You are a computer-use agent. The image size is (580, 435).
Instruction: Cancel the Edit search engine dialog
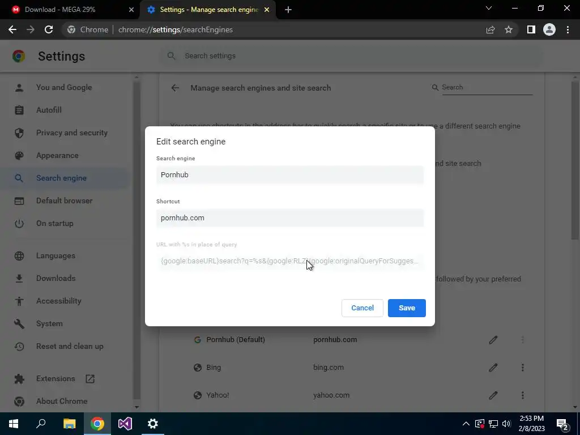[362, 308]
